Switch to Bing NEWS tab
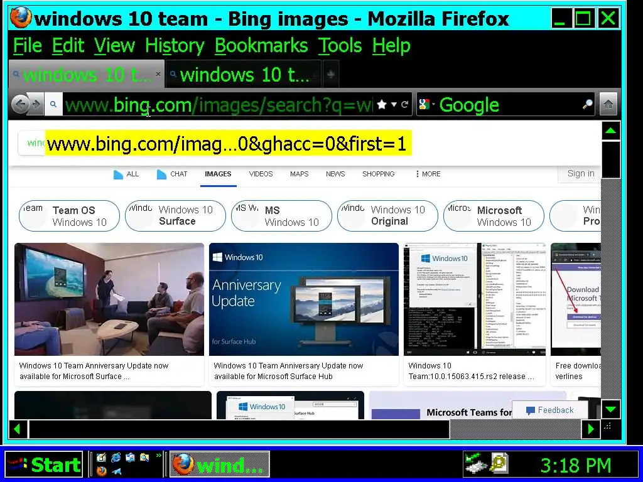 335,174
